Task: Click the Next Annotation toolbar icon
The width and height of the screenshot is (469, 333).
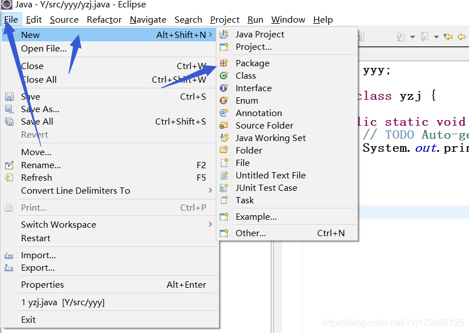Action: click(x=400, y=37)
